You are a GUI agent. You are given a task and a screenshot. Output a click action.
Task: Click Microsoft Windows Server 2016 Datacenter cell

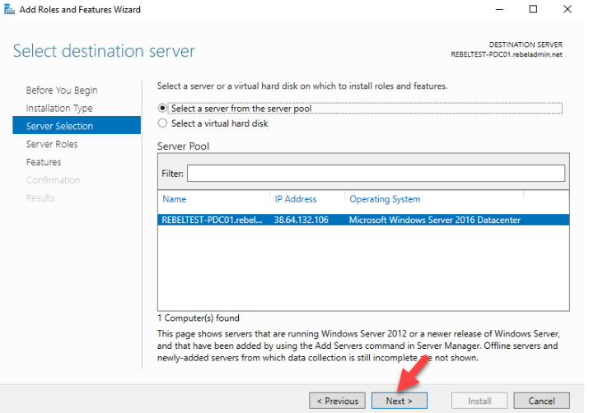[x=435, y=220]
